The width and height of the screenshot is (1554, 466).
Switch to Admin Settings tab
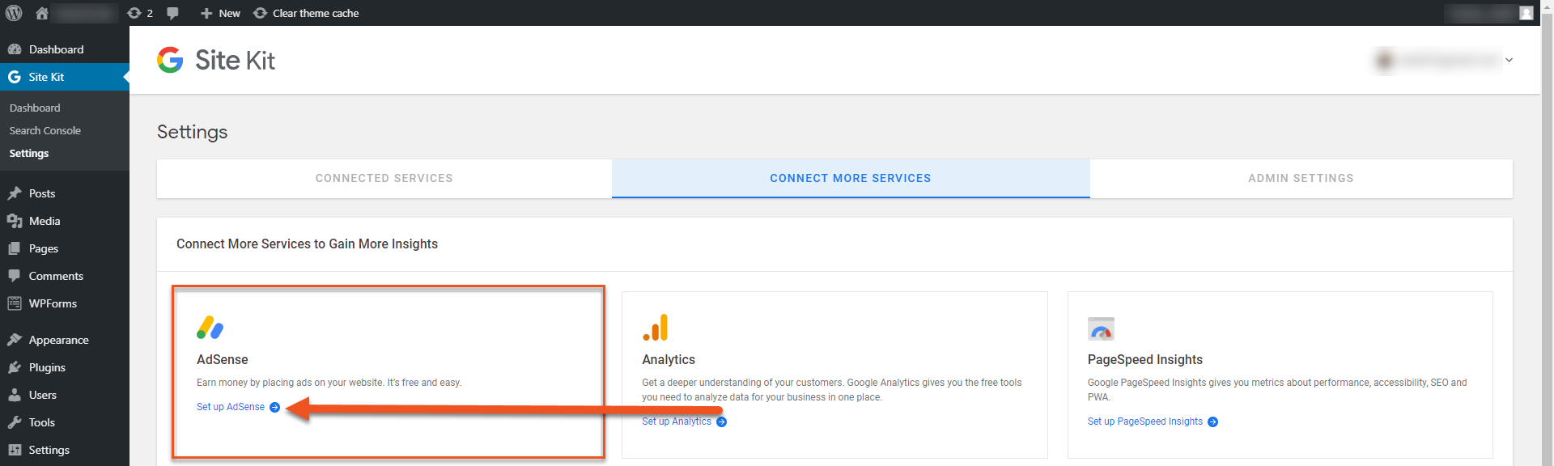point(1301,178)
